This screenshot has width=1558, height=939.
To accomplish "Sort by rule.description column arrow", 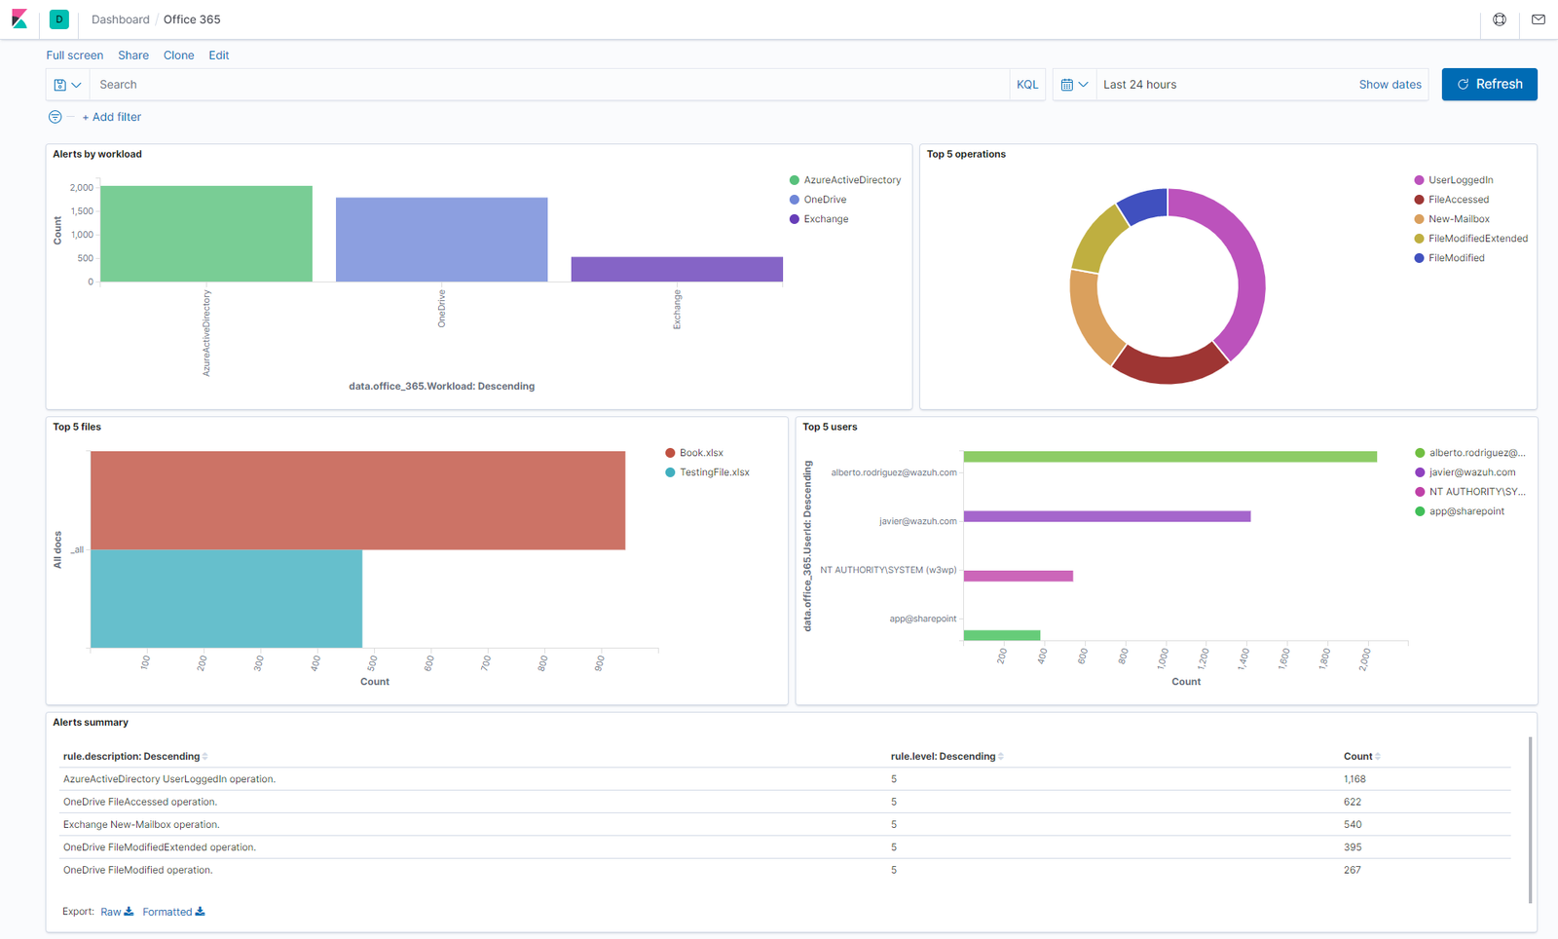I will click(205, 757).
